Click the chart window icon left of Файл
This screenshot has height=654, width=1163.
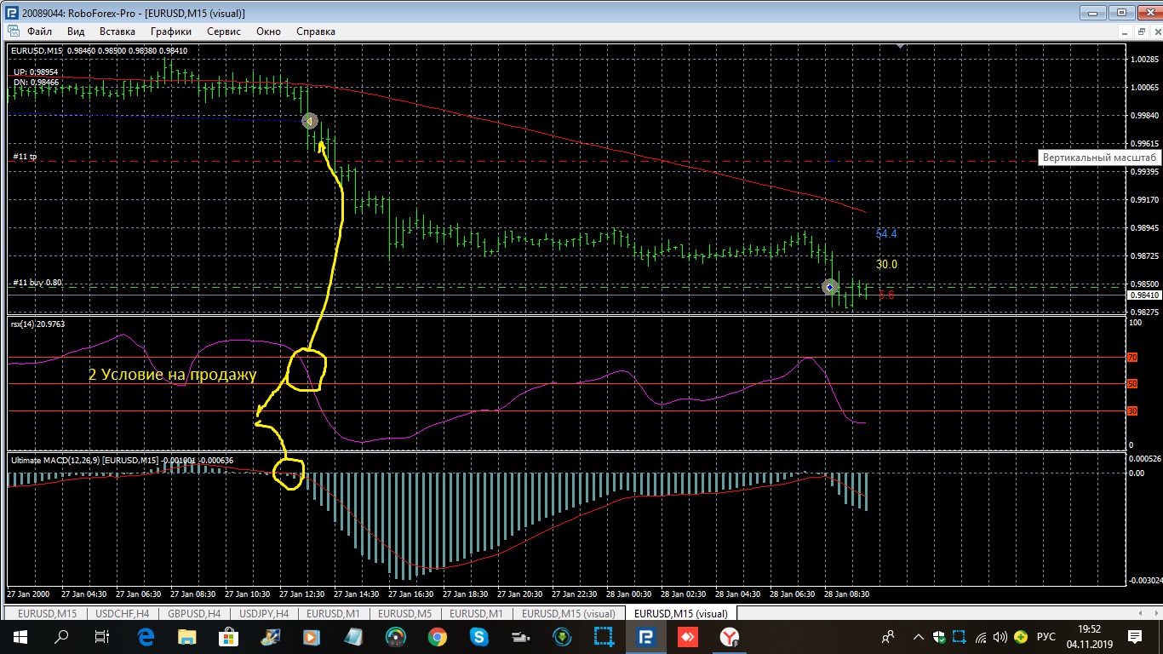[x=13, y=32]
